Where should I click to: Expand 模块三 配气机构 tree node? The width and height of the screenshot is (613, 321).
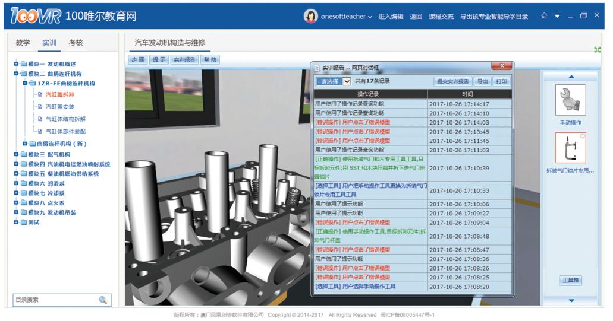point(16,155)
